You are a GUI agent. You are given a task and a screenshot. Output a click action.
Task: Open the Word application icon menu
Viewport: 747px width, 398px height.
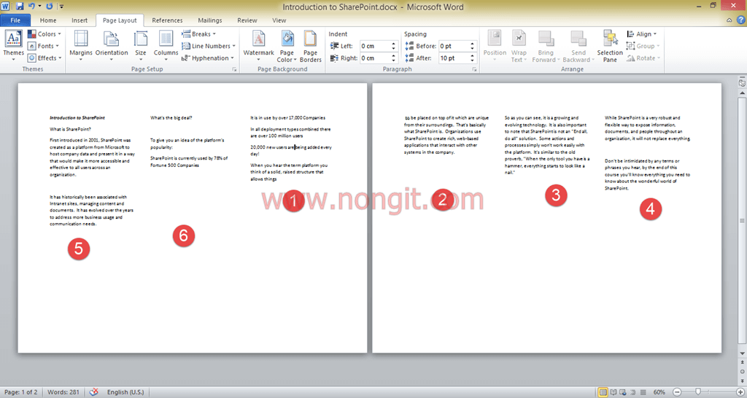point(5,6)
